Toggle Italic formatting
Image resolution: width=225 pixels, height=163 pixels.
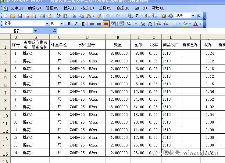[x=76, y=24]
